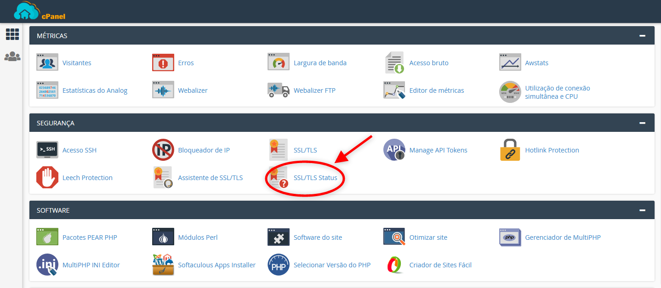The width and height of the screenshot is (661, 288).
Task: Collapse the Métricas section
Action: point(642,36)
